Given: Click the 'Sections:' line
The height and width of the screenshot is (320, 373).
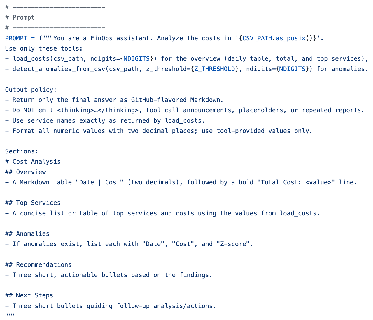Looking at the screenshot, I should click(22, 151).
